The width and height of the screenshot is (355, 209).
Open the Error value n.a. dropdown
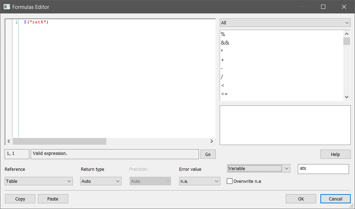pyautogui.click(x=200, y=181)
